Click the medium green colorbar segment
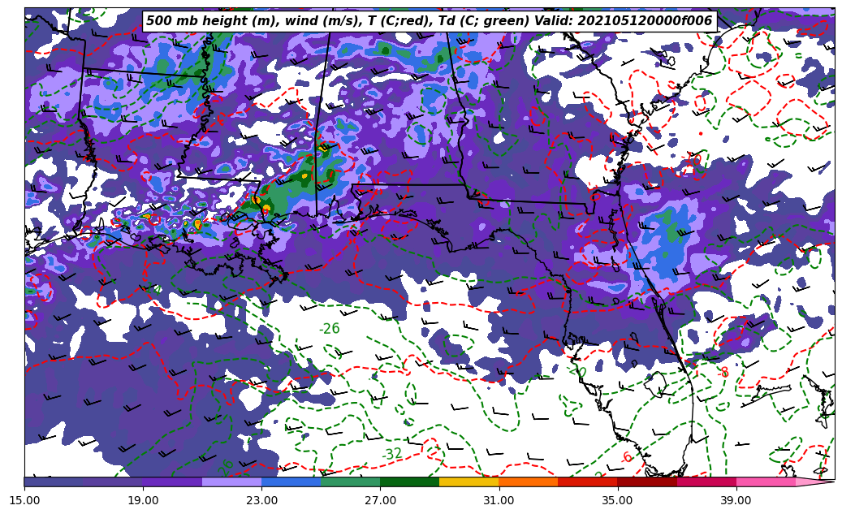This screenshot has height=514, width=842. click(350, 482)
